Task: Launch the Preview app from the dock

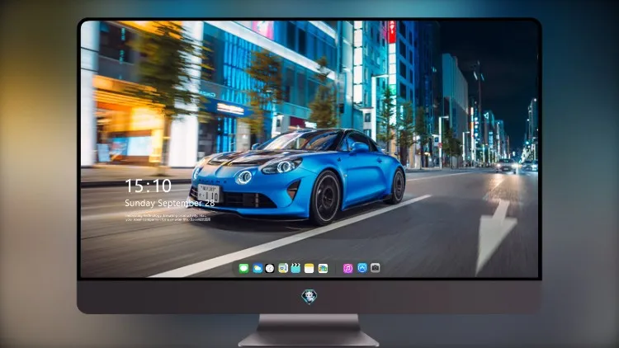Action: [x=283, y=268]
